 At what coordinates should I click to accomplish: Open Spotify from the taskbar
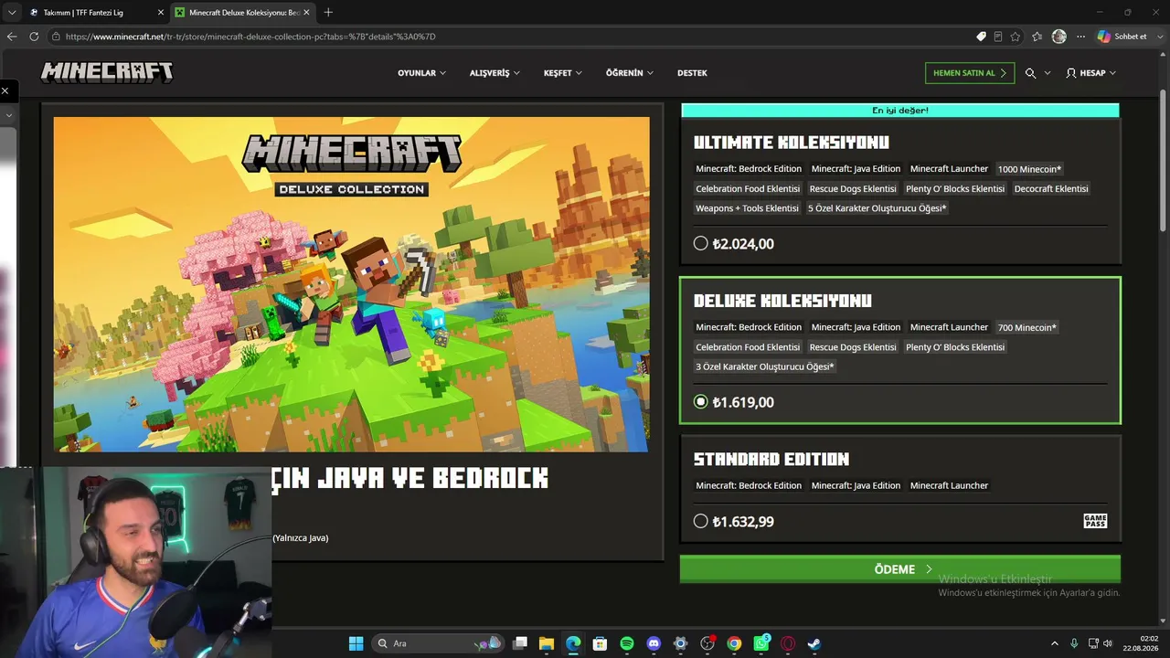[627, 643]
